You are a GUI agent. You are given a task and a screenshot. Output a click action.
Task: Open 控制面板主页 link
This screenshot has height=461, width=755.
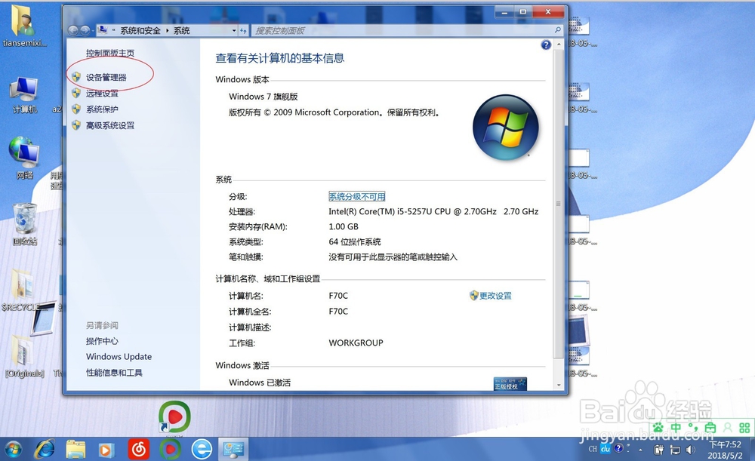click(110, 53)
